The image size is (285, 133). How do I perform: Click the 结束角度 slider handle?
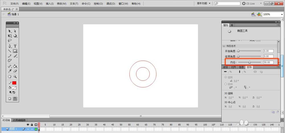[238, 56]
